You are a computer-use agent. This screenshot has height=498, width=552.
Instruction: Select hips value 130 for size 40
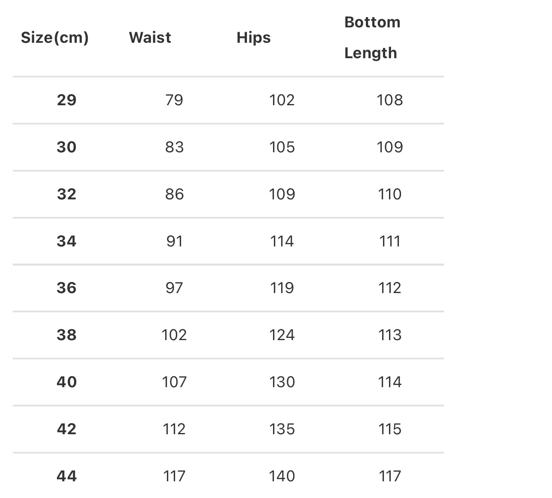click(x=282, y=382)
